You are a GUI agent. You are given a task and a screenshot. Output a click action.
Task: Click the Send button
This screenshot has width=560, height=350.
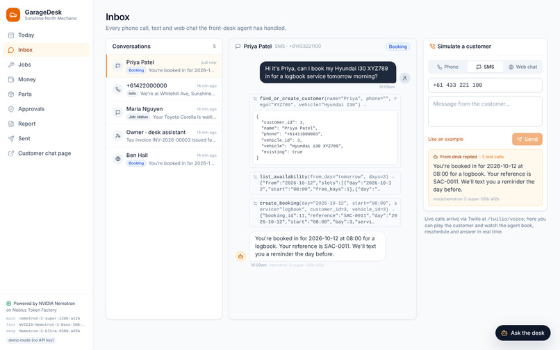pyautogui.click(x=527, y=140)
